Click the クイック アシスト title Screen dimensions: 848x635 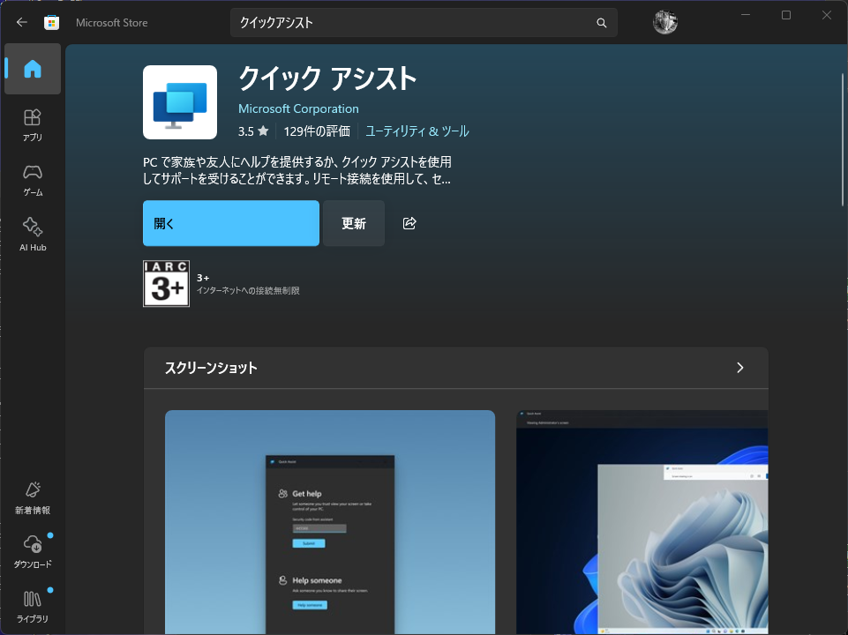327,78
